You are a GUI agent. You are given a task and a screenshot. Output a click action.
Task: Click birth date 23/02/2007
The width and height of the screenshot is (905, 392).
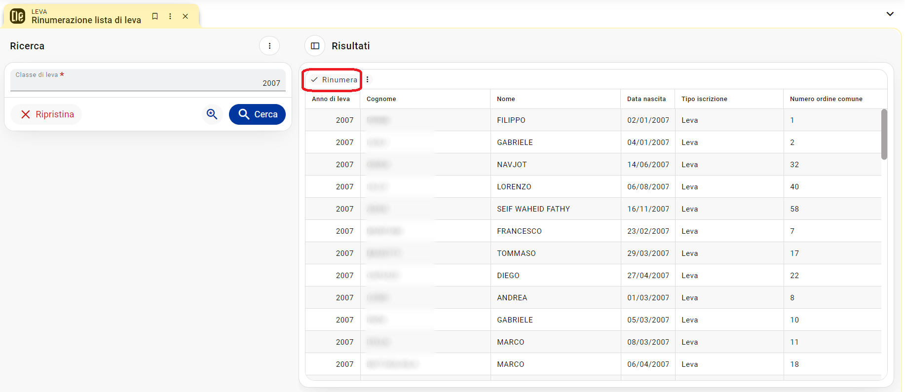coord(648,231)
